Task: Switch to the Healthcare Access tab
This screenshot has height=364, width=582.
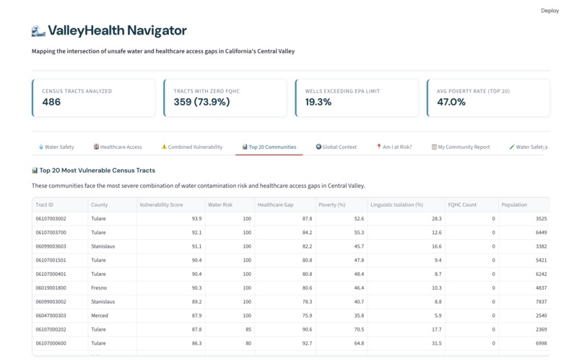Action: pyautogui.click(x=118, y=147)
